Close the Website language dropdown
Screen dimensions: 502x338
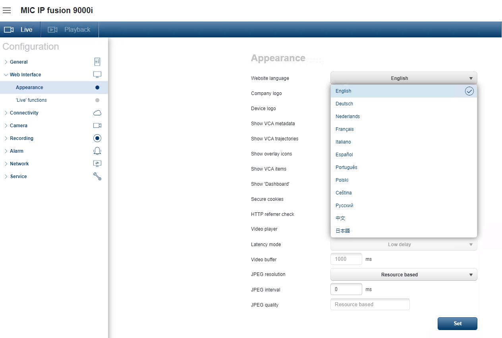tap(404, 78)
